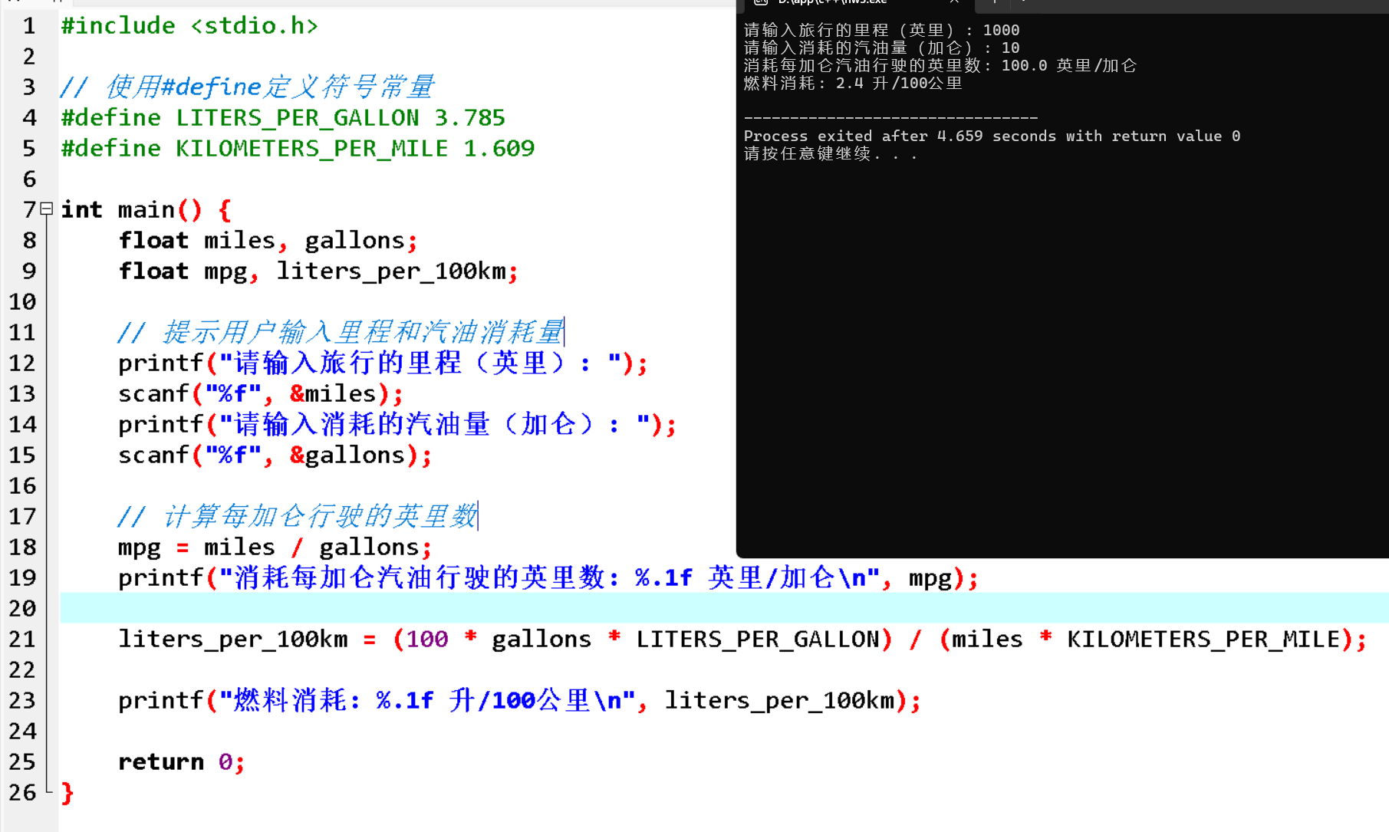Click the float mpg, liters_per_100km declaration

click(318, 271)
